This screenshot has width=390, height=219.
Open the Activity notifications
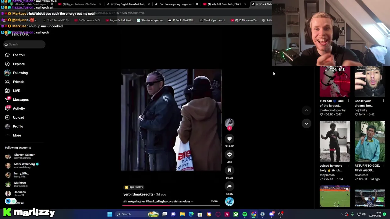point(15,109)
